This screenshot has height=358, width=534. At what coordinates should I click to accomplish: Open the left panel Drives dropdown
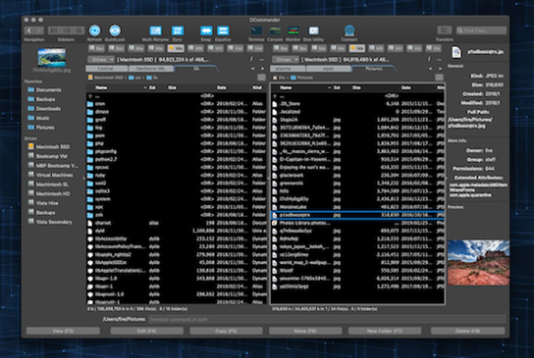[100, 59]
